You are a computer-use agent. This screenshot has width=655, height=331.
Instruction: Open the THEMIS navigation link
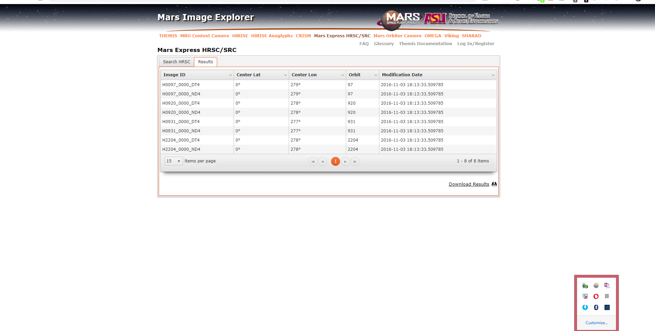(168, 36)
